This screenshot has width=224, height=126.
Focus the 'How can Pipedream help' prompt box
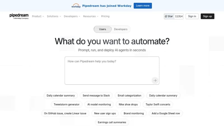(x=112, y=71)
